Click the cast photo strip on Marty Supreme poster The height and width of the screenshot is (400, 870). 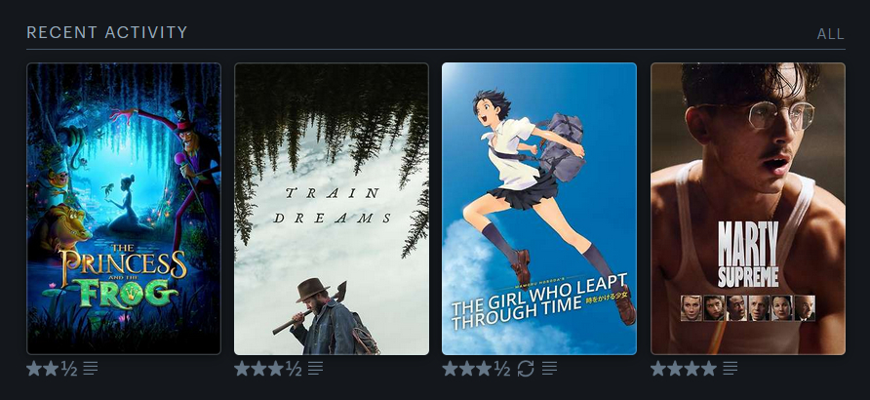pos(748,308)
